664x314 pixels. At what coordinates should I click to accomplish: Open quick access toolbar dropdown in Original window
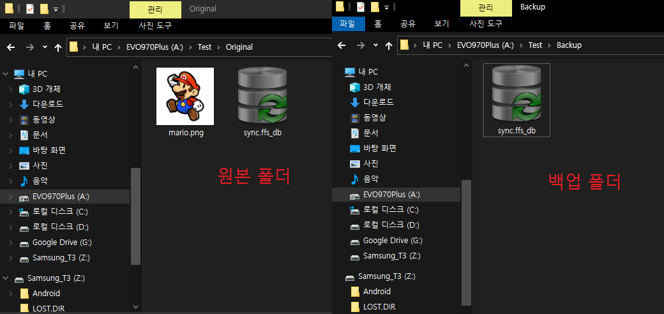click(x=56, y=9)
